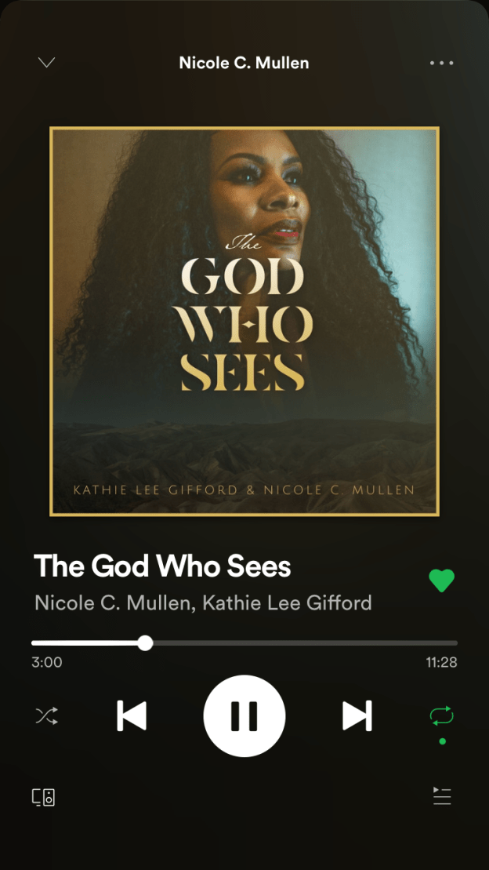Screen dimensions: 489x870
Task: Pause the current song
Action: tap(244, 715)
